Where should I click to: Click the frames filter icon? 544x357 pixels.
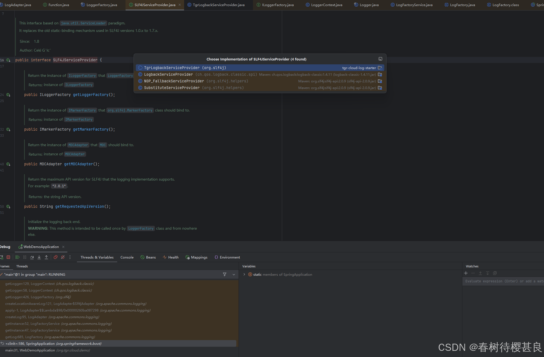point(225,274)
